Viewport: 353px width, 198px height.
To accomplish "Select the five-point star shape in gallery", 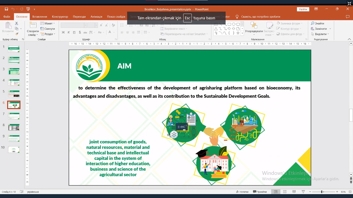I will [238, 33].
